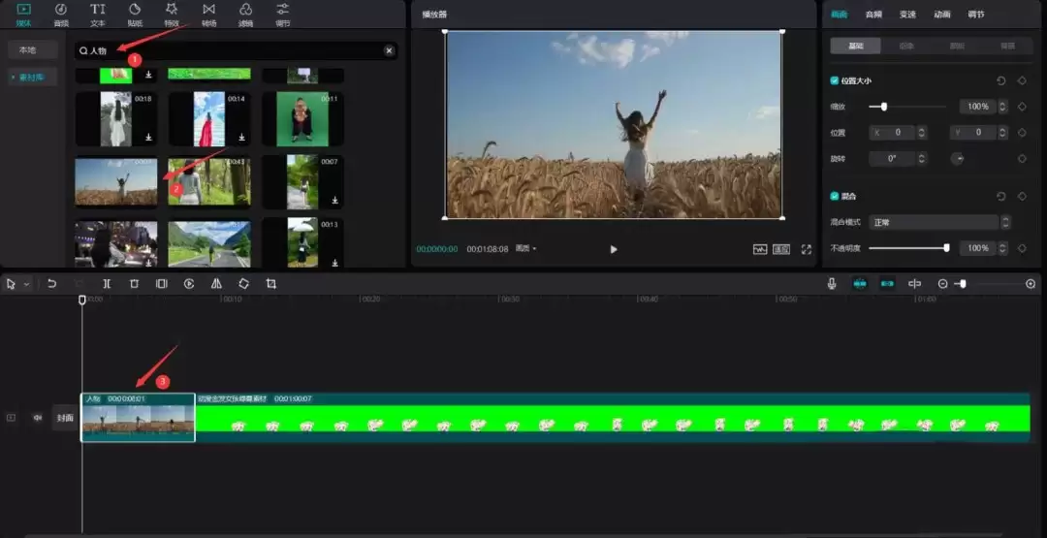Open the 混合模式 blend mode dropdown
Screen dimensions: 1047x538
[936, 222]
